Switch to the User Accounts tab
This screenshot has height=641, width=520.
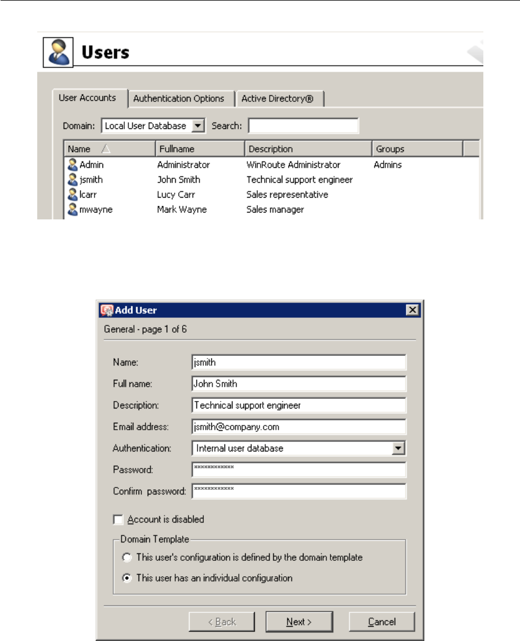pyautogui.click(x=87, y=98)
